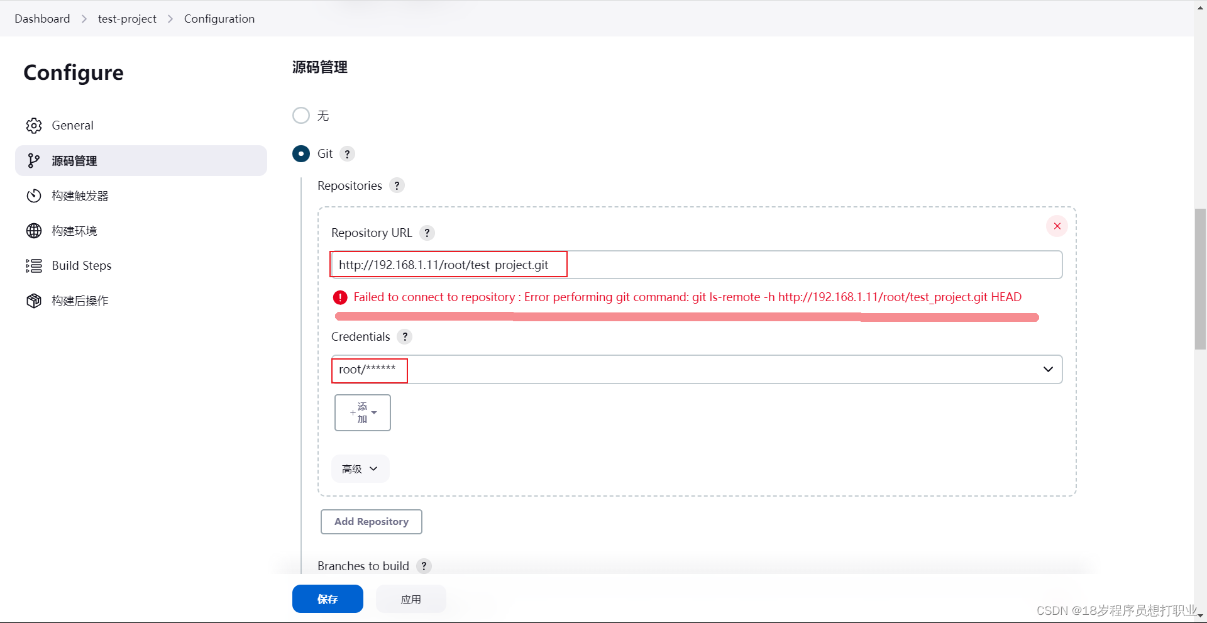Screen dimensions: 1207x623
Task: Open help for Branches to build
Action: [424, 566]
